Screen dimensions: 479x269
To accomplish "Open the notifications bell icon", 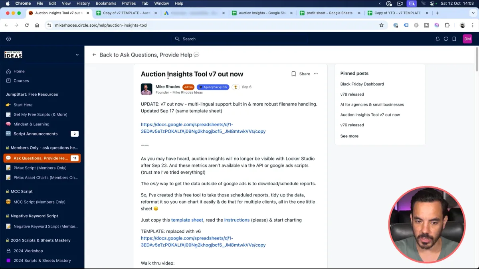I will [x=437, y=39].
